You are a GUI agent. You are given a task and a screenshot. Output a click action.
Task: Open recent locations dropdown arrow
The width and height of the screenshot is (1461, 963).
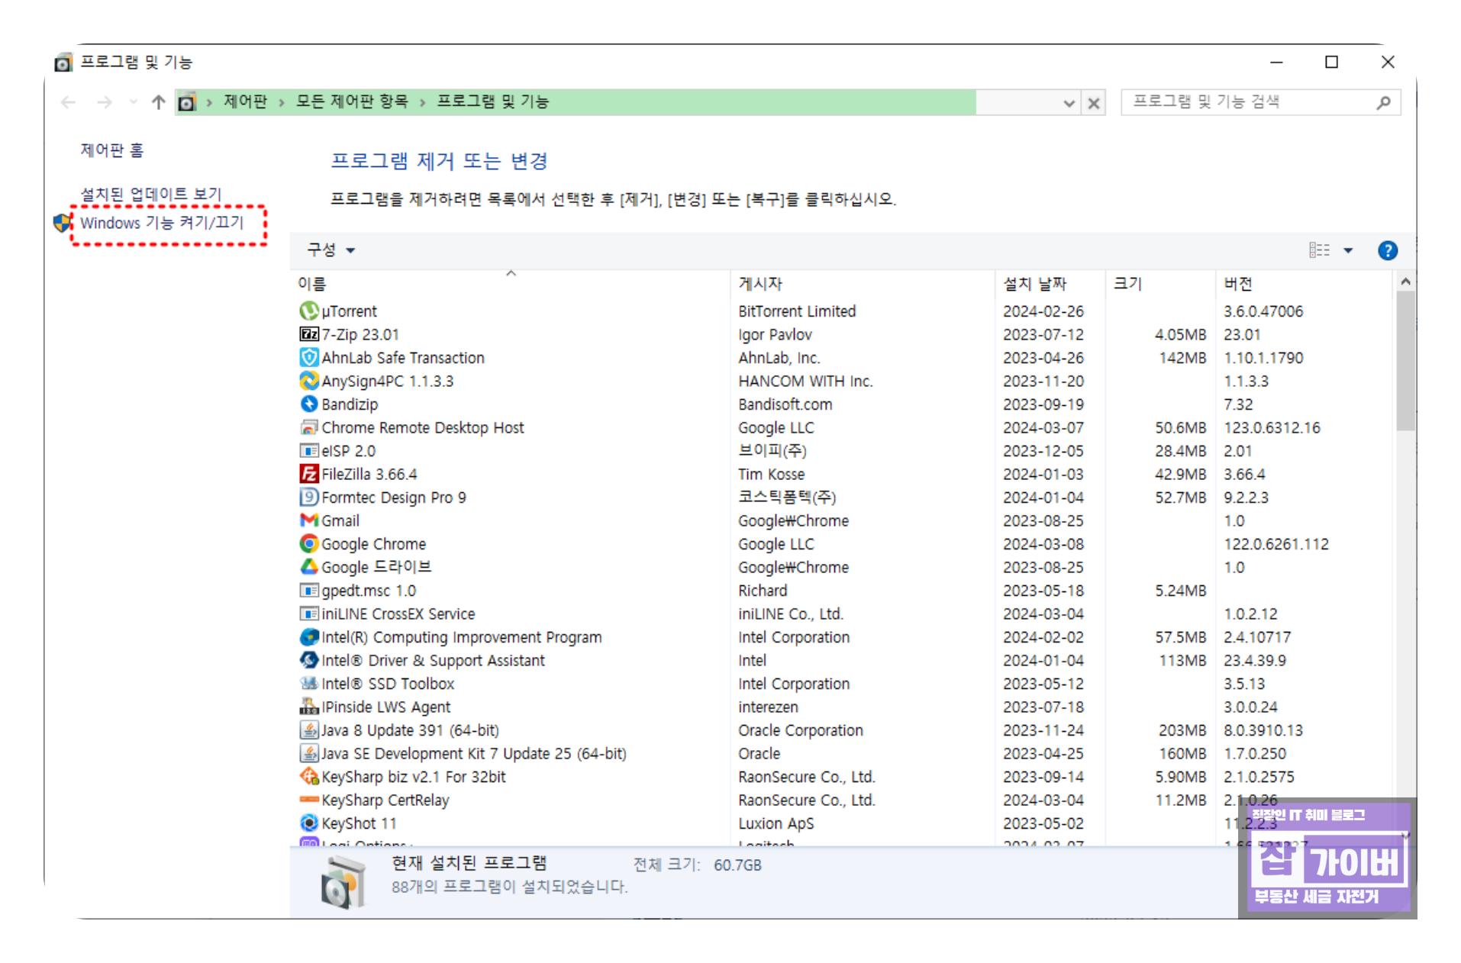tap(133, 102)
